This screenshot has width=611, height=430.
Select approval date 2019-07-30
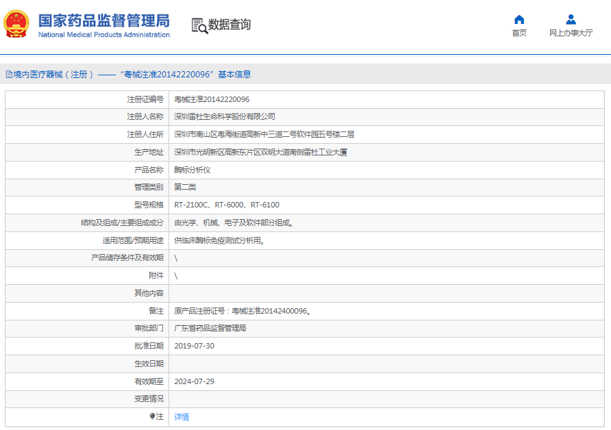[194, 346]
